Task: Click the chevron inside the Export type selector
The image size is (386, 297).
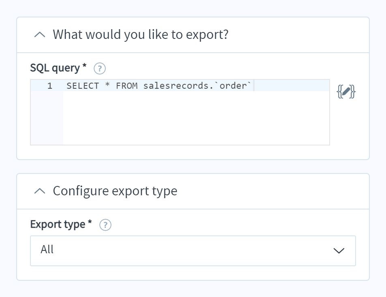Action: point(339,251)
